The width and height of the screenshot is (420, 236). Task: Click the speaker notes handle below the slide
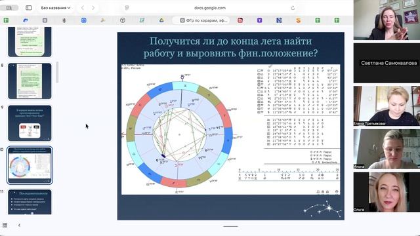tap(230, 226)
